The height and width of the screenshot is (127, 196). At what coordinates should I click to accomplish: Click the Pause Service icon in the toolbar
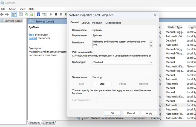(61, 14)
